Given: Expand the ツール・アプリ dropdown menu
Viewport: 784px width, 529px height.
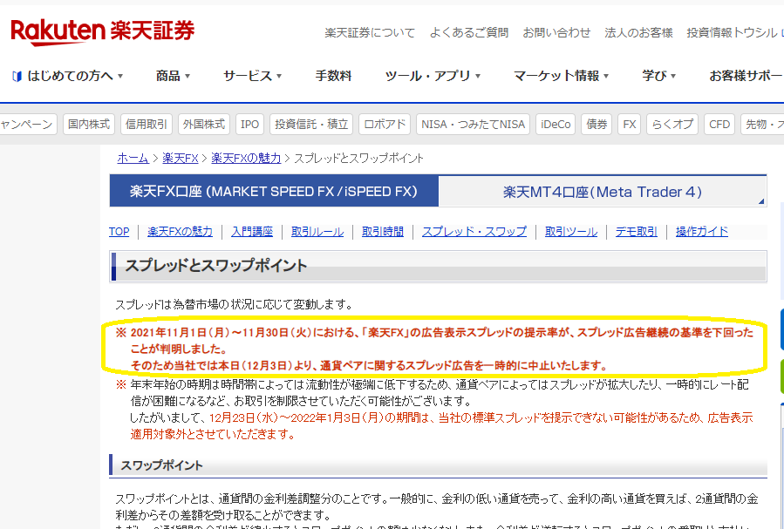Looking at the screenshot, I should pos(433,76).
